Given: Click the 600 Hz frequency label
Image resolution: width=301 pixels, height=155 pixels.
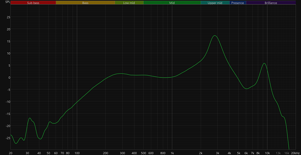Looking at the screenshot, I should [x=151, y=153].
